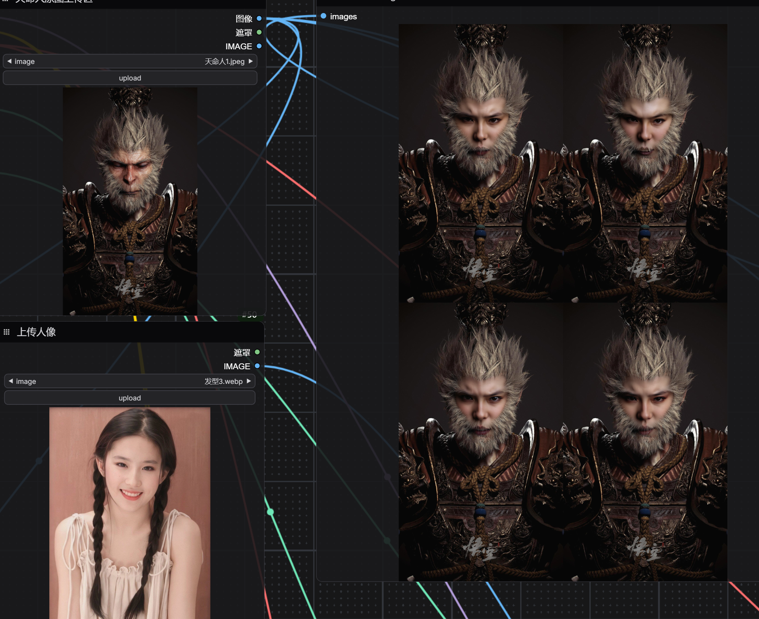Open the top-left generated result image
759x619 pixels.
click(481, 163)
